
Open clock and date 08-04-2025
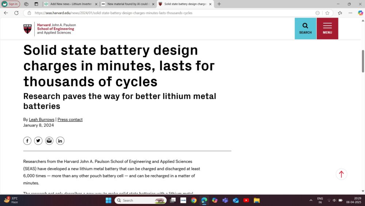click(354, 200)
